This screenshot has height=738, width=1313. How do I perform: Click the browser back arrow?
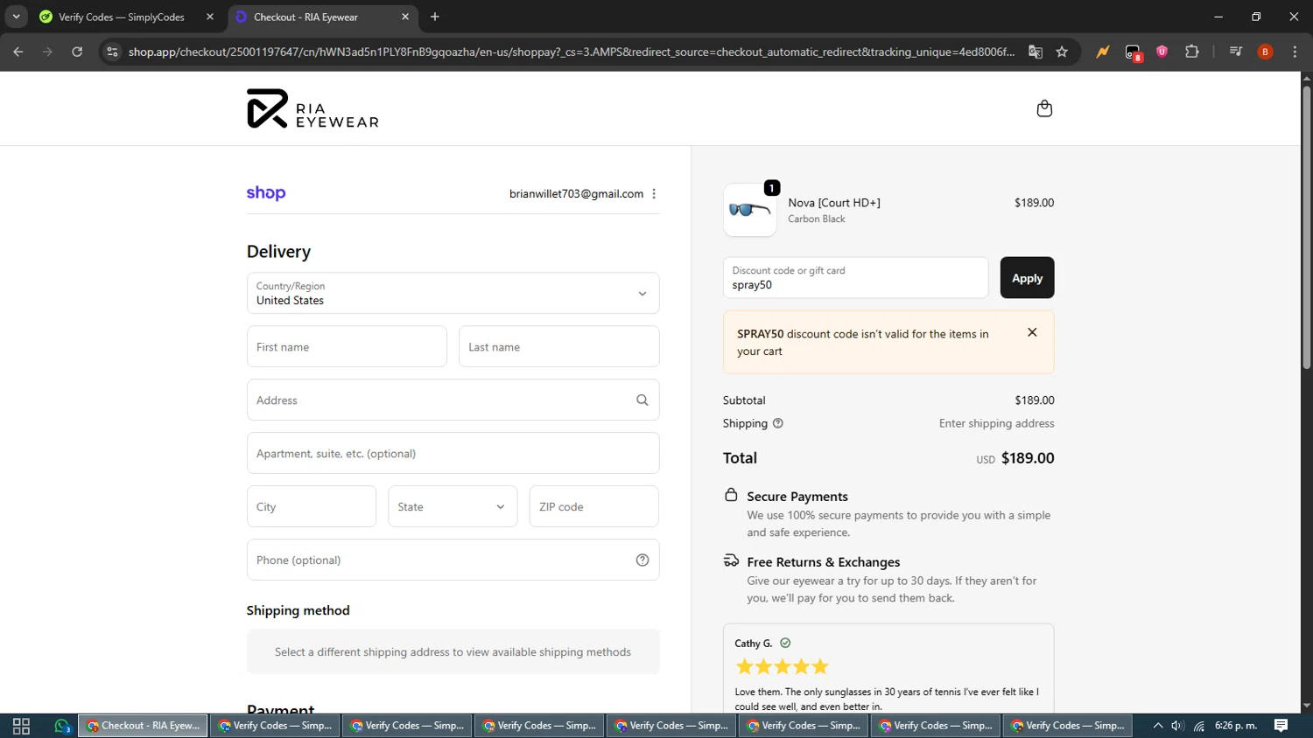pyautogui.click(x=18, y=52)
